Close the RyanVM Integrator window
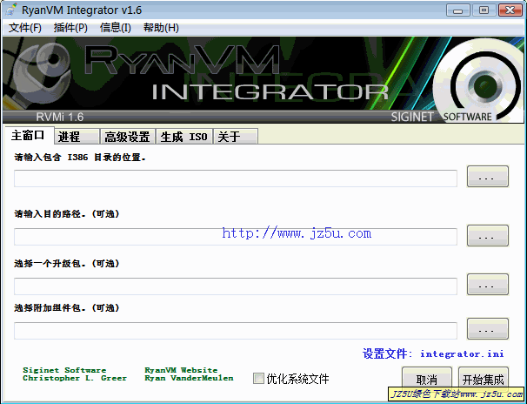 (x=510, y=10)
